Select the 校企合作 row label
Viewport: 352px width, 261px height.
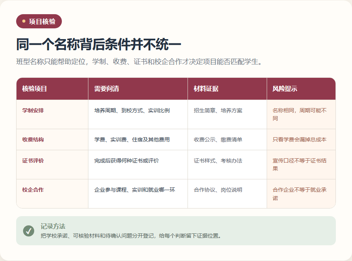(x=33, y=190)
